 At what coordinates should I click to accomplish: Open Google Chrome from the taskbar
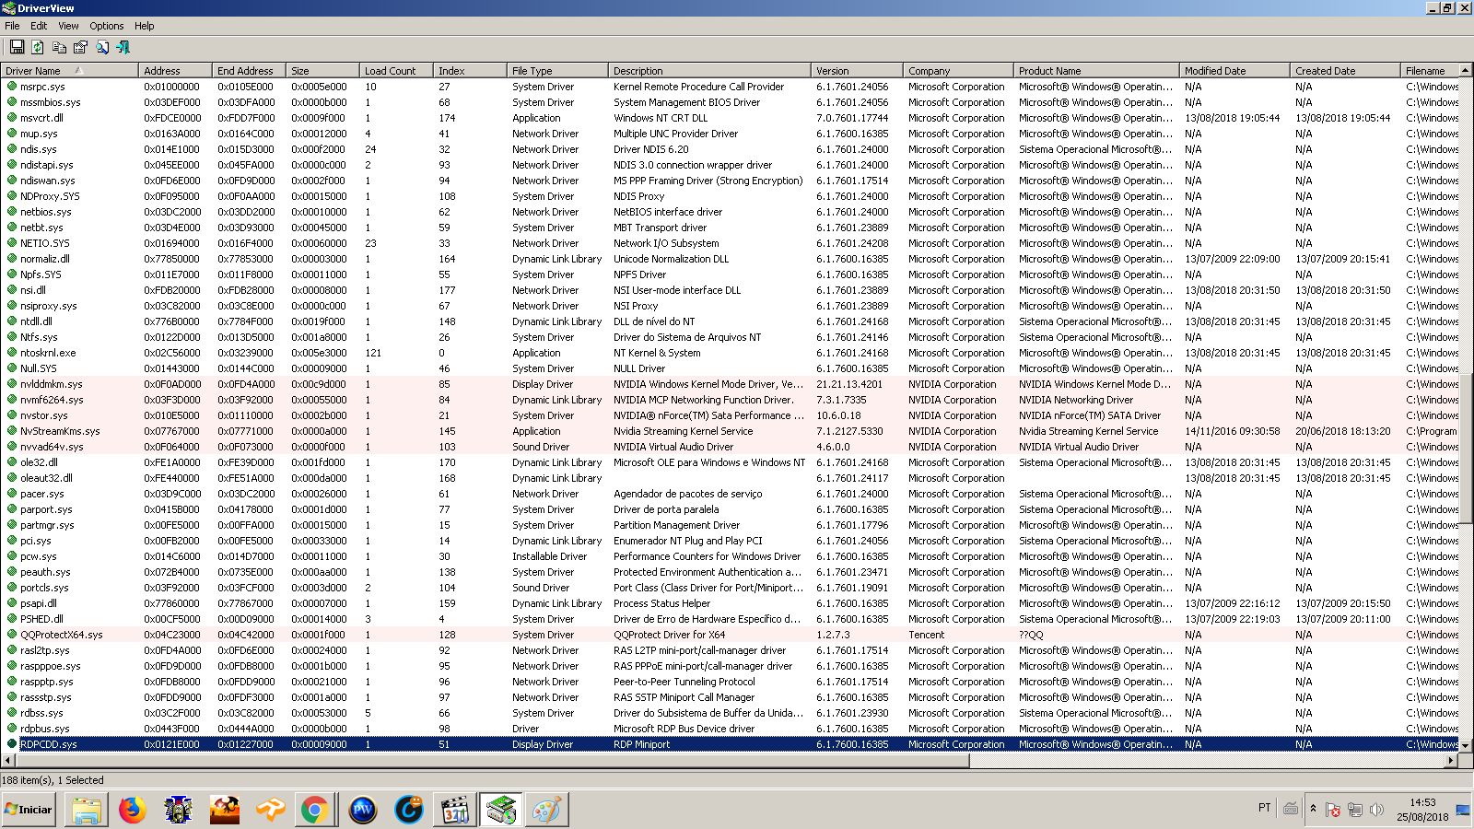click(x=314, y=810)
